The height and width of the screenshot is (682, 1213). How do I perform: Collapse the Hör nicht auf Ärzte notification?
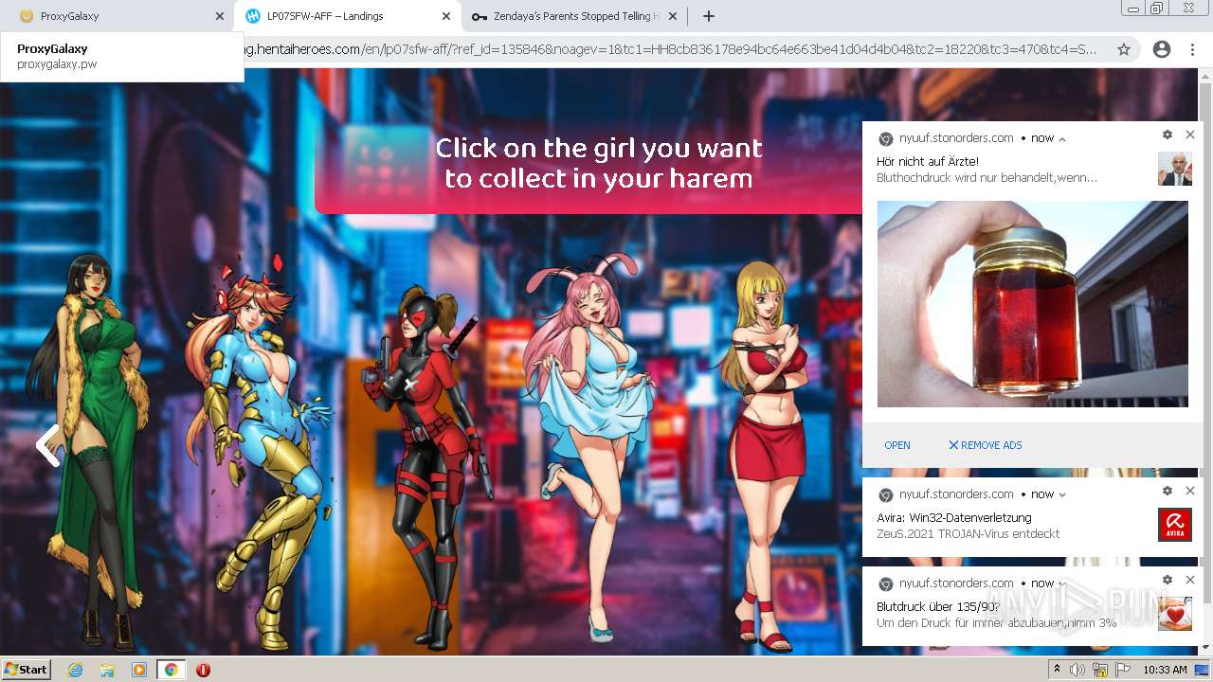[1062, 139]
